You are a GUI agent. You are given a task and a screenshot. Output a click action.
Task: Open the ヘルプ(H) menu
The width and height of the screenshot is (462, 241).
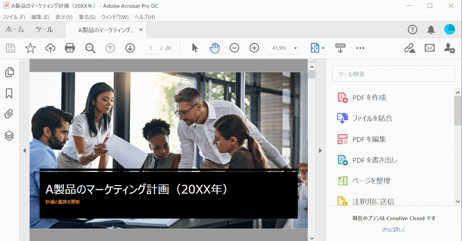(x=145, y=17)
